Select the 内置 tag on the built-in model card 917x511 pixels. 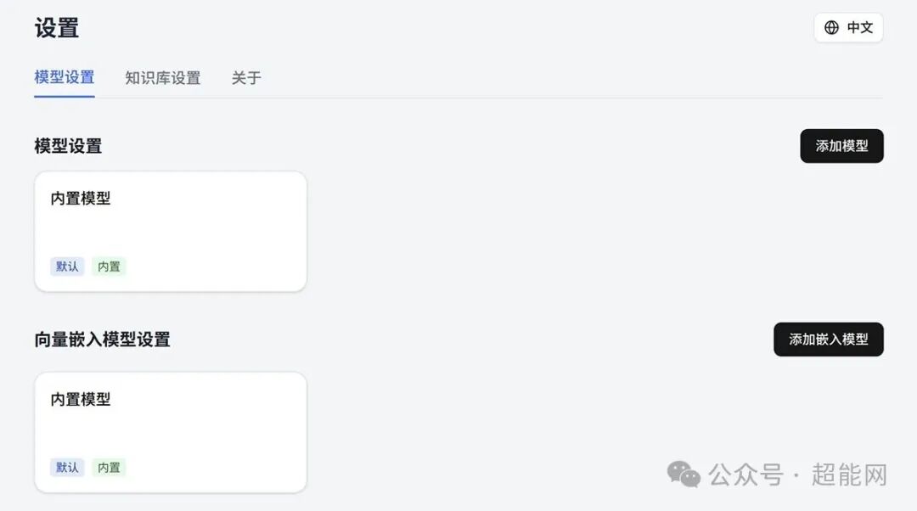(110, 266)
